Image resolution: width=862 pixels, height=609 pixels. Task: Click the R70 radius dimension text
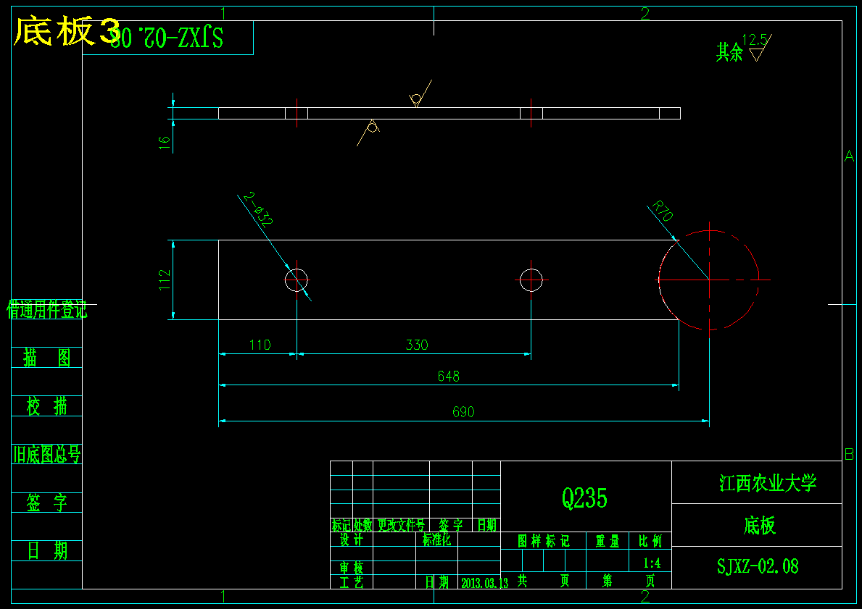[x=663, y=211]
